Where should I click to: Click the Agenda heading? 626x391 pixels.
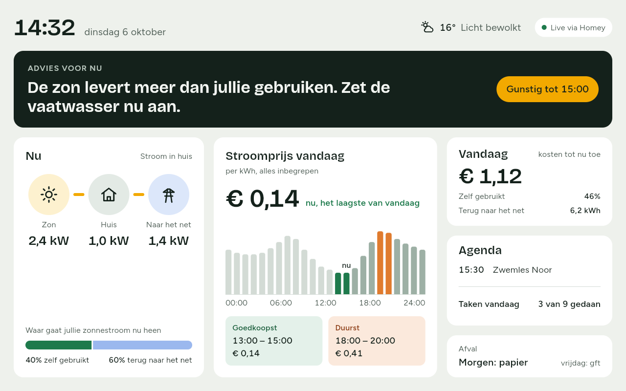pos(480,250)
